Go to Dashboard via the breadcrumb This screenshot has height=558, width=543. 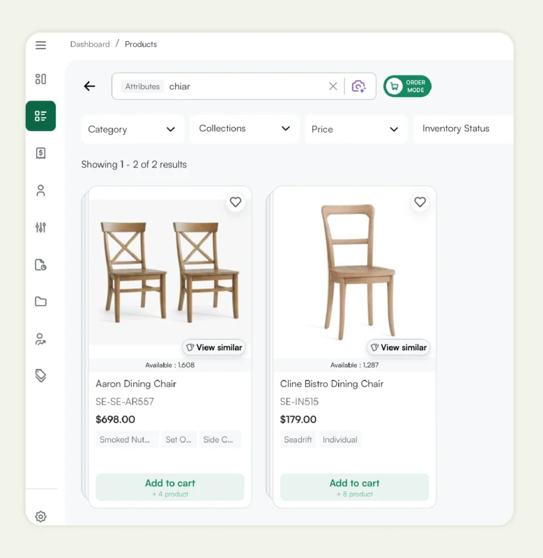[90, 44]
